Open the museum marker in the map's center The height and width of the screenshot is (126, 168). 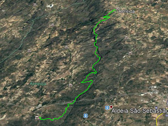click(66, 47)
